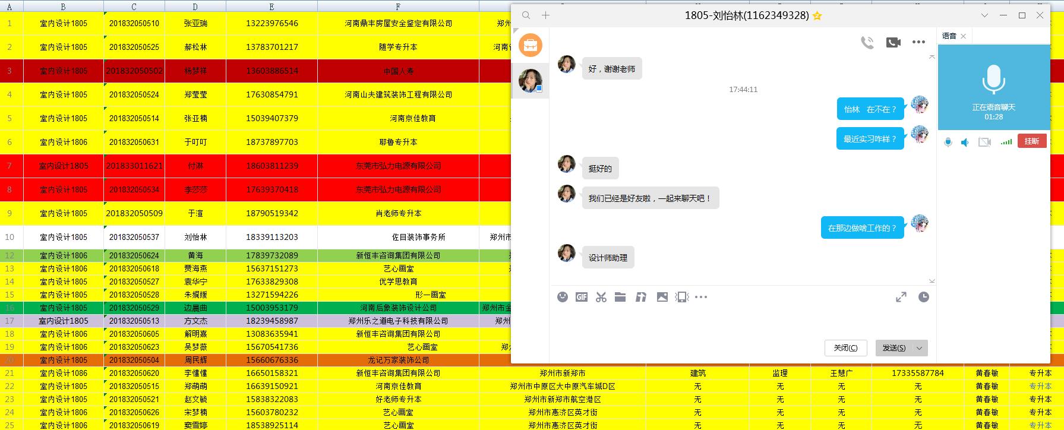The image size is (1064, 430).
Task: Send a window shake with phone icon
Action: tap(682, 297)
